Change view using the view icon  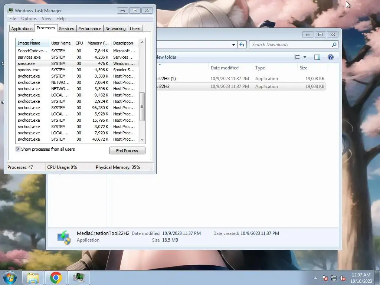tap(297, 57)
